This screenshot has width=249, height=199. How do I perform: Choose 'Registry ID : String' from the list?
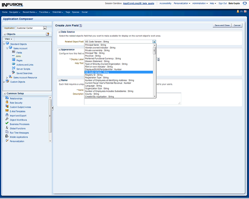pyautogui.click(x=94, y=75)
